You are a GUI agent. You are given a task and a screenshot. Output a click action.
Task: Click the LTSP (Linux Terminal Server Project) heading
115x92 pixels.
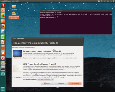pos(39,64)
